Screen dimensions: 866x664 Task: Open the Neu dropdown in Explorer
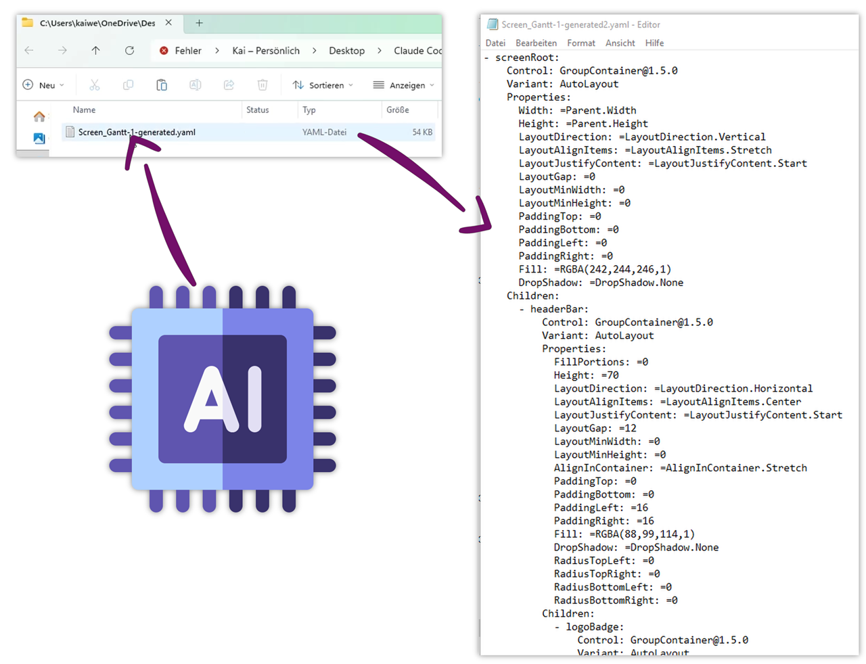pyautogui.click(x=44, y=85)
